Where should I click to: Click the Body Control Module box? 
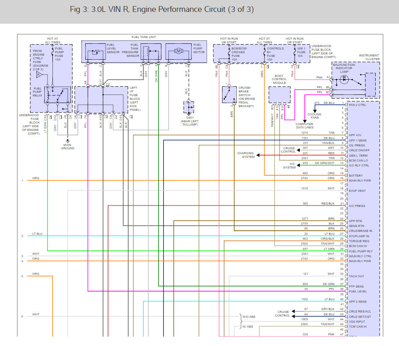tap(279, 95)
